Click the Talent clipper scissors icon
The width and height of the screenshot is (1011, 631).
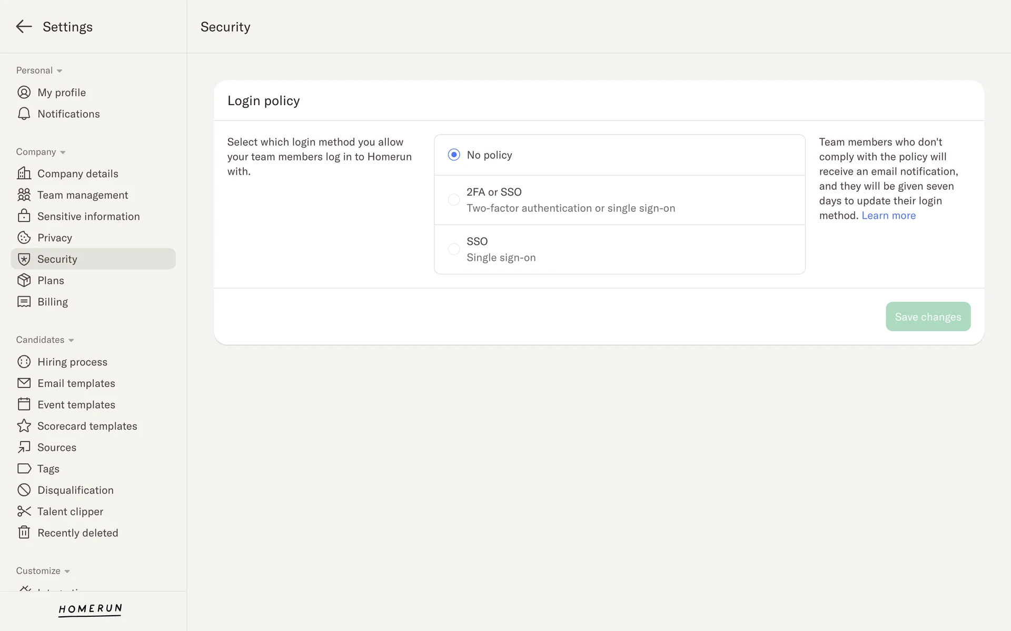(x=24, y=512)
